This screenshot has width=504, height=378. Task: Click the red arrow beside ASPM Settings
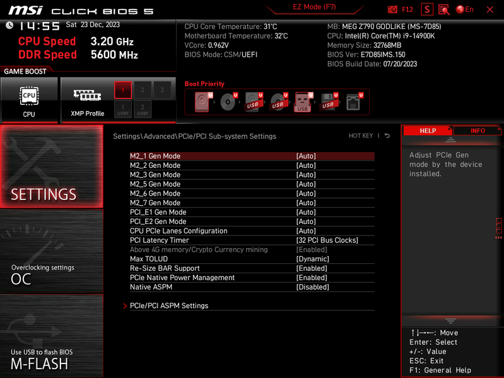pos(125,305)
